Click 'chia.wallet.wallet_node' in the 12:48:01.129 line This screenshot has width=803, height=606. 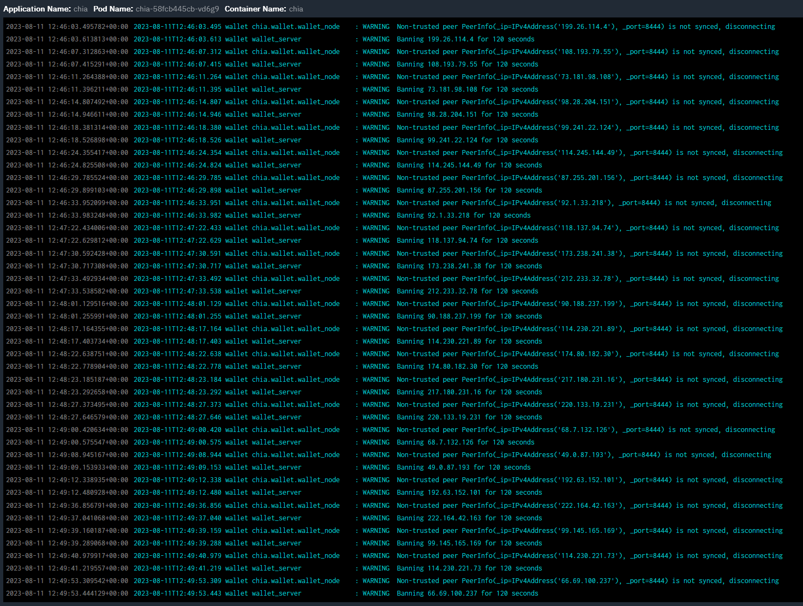tap(296, 304)
